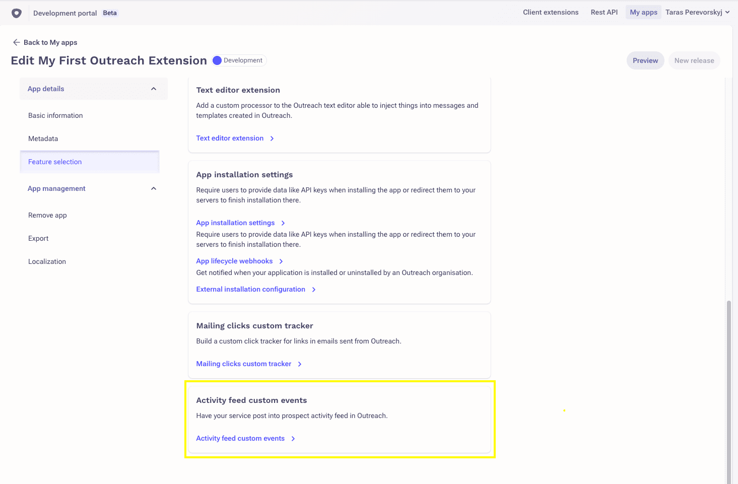Image resolution: width=738 pixels, height=484 pixels.
Task: Click the Outreach logo in the top bar
Action: (16, 12)
